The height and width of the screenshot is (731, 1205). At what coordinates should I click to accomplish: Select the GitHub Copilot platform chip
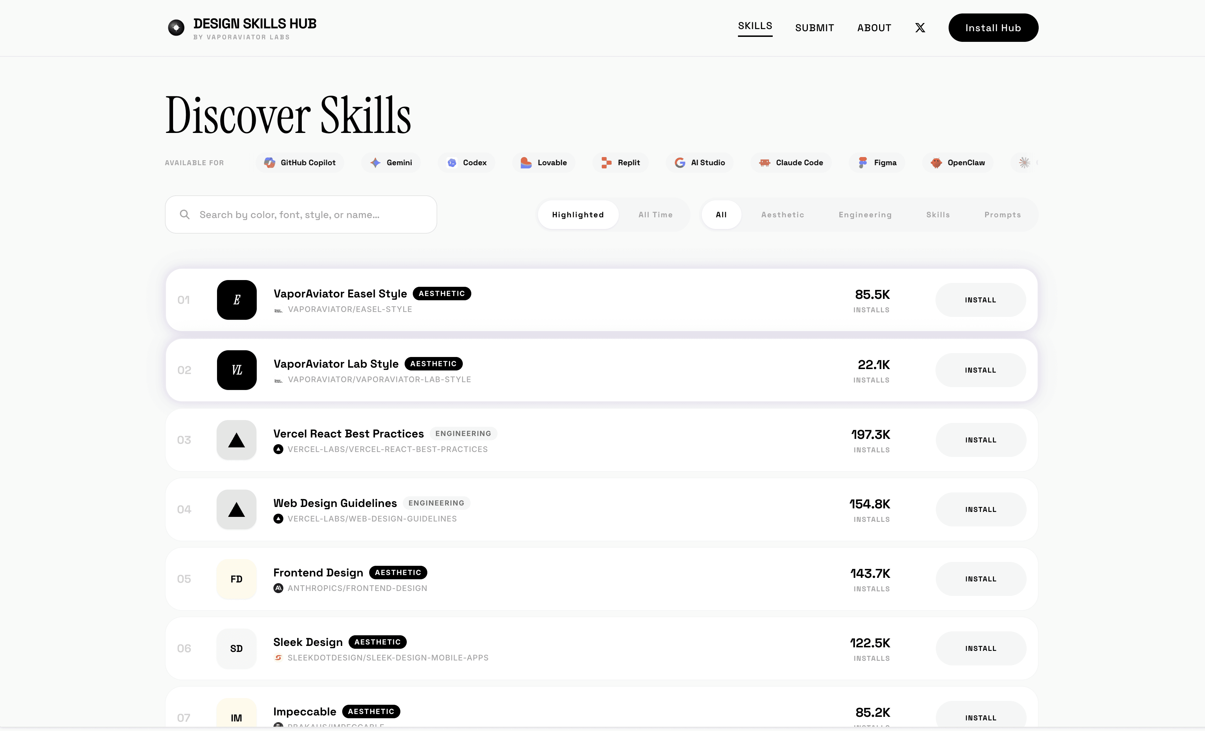click(300, 163)
